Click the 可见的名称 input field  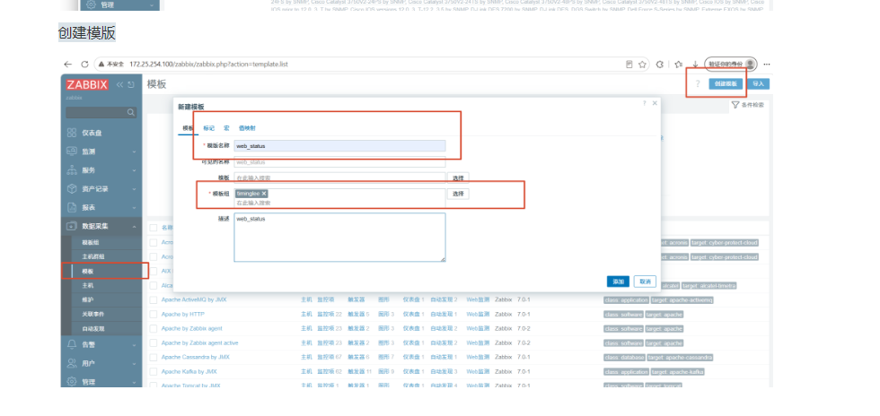[339, 162]
